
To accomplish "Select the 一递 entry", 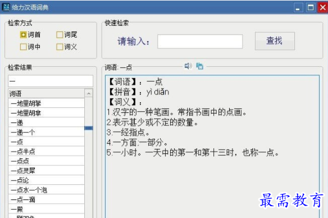I will (x=46, y=122).
